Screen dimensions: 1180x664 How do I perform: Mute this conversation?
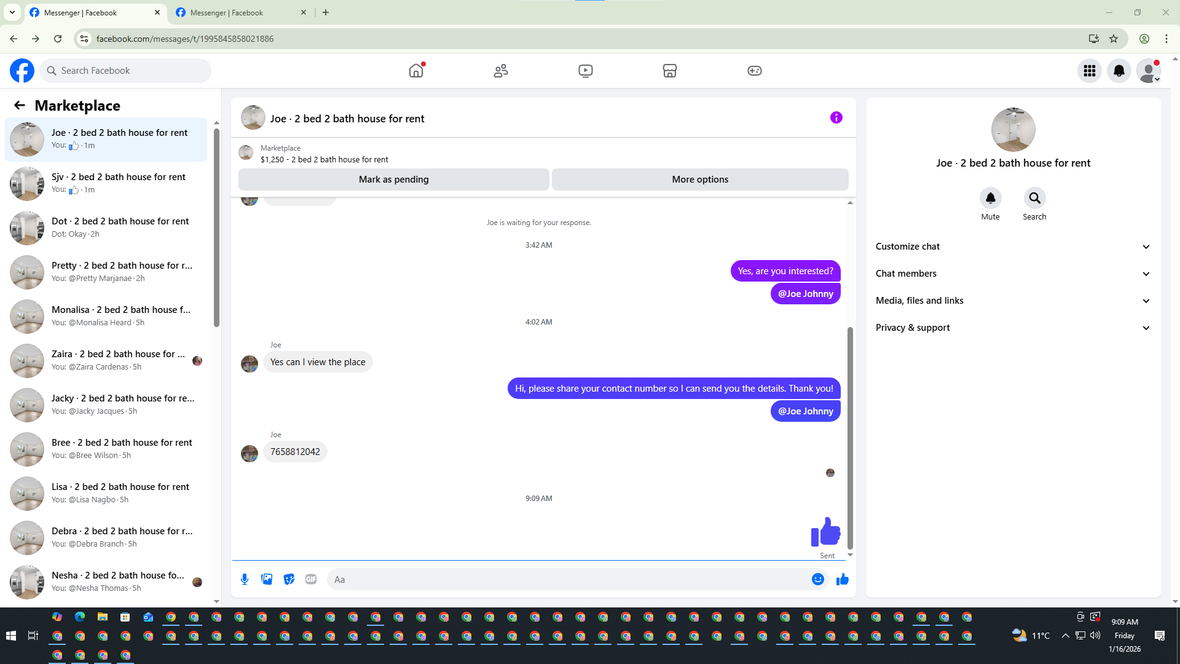tap(990, 198)
